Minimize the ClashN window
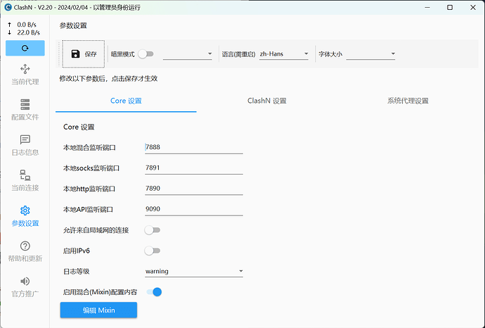The width and height of the screenshot is (485, 328). (x=427, y=8)
